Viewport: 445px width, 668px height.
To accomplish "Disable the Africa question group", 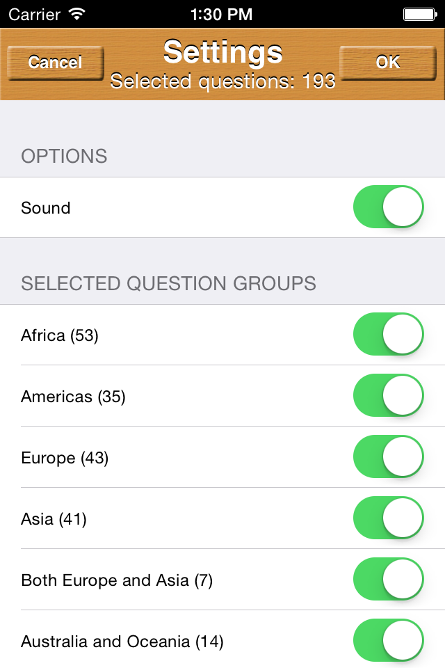I will 388,335.
